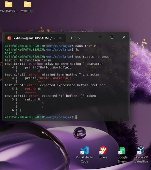
Task: Select the kalifulka@FATHUSSALIM: /mr tab
Action: pyautogui.click(x=35, y=38)
